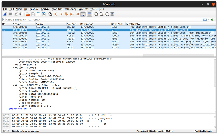Sort packets by the Time column
This screenshot has width=218, height=134.
tap(25, 24)
